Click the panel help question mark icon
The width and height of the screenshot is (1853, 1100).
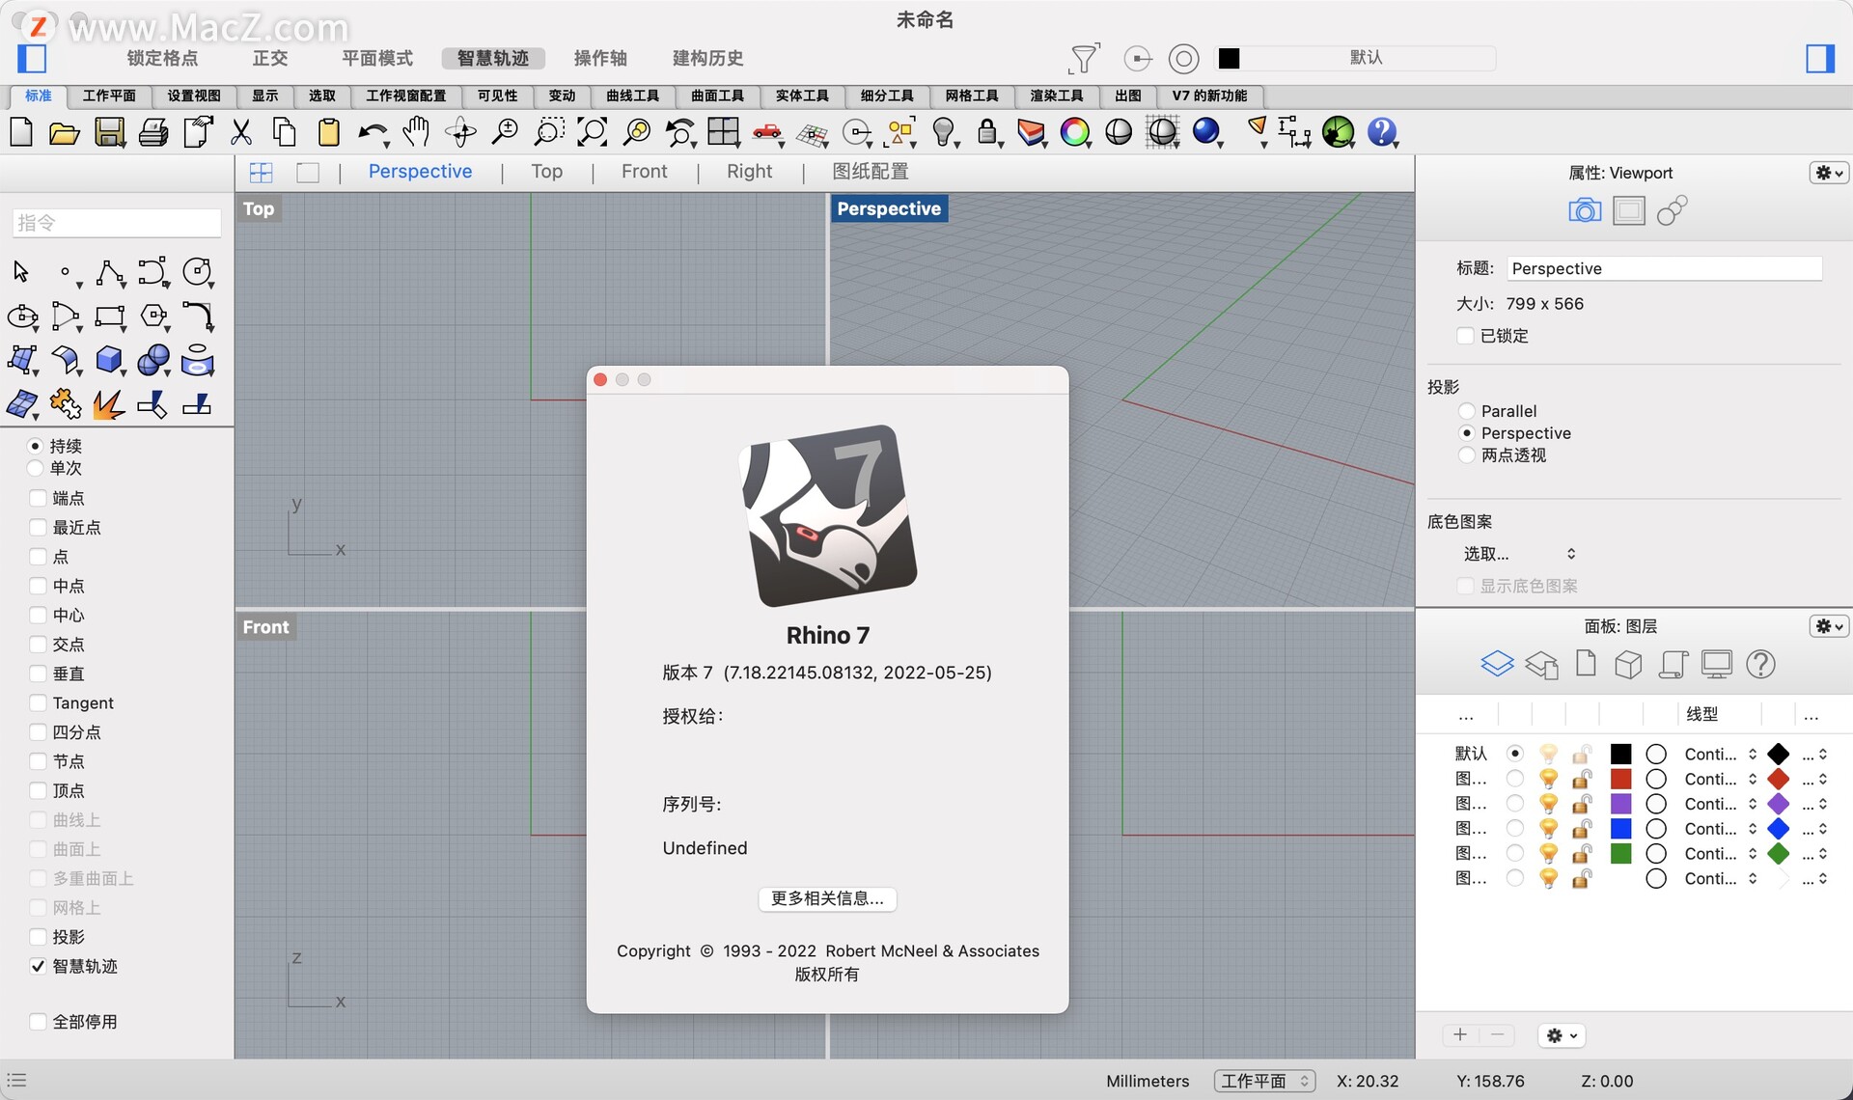(x=1760, y=664)
